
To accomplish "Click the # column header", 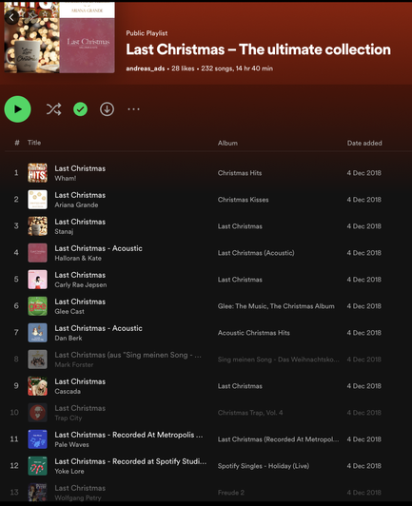I will click(17, 143).
